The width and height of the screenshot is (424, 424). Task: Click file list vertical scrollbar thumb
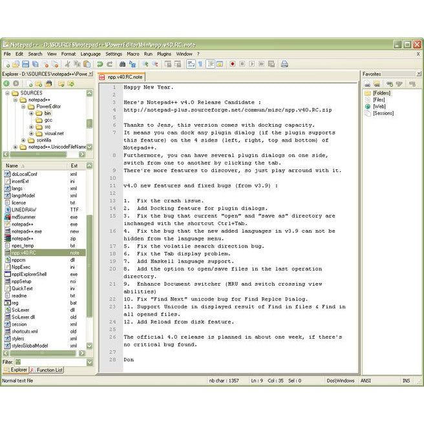[89, 266]
